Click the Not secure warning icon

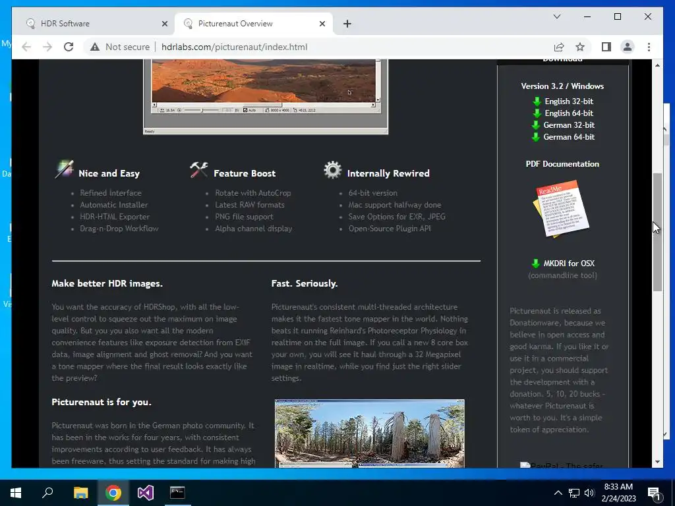coord(95,47)
